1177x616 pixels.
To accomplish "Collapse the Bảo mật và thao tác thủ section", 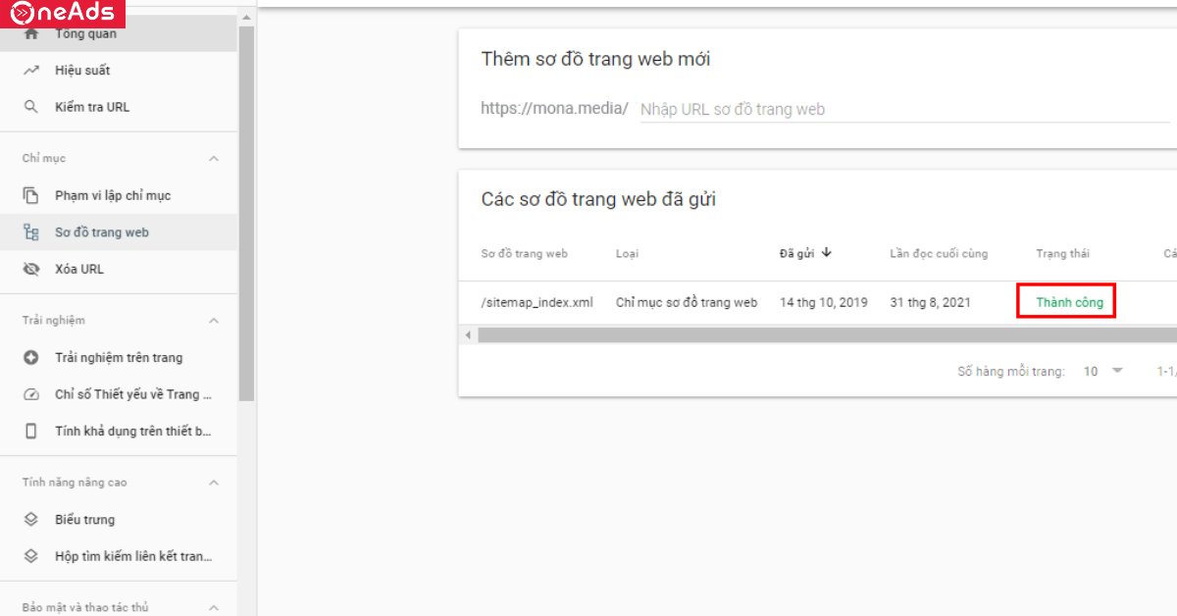I will coord(214,607).
